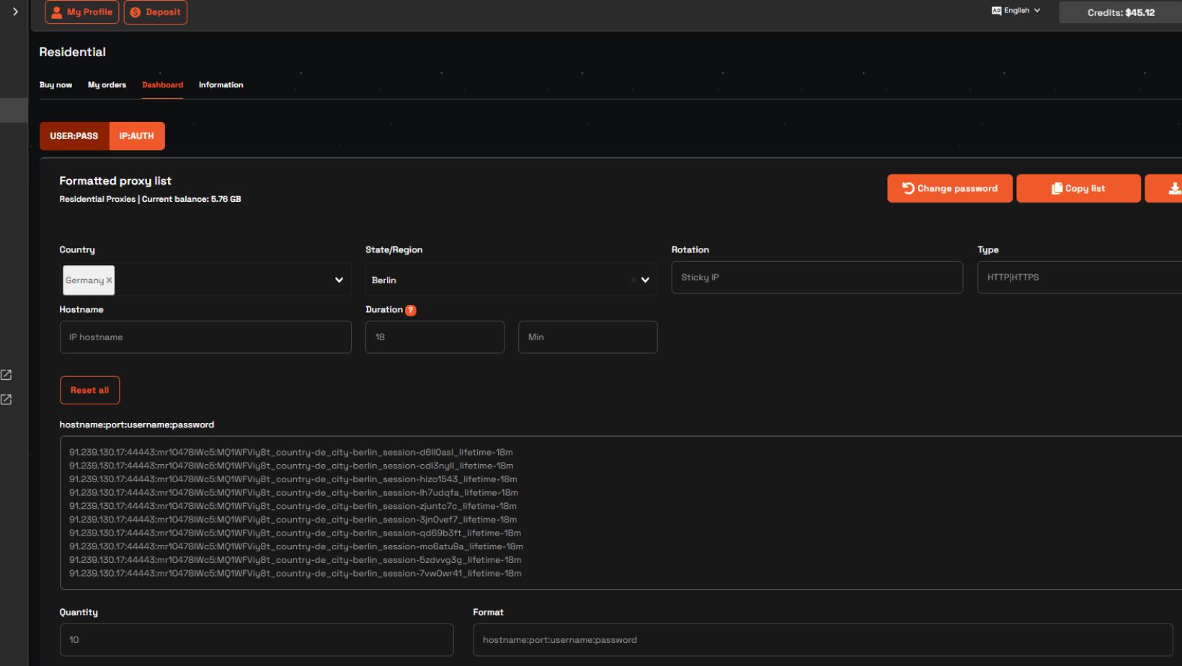Open the Rotation Sticky IP field
Viewport: 1182px width, 666px height.
(817, 277)
